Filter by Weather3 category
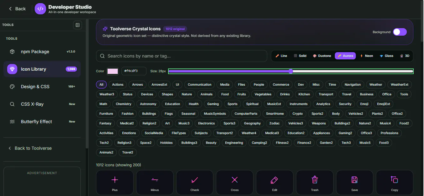The image size is (424, 196). click(107, 94)
